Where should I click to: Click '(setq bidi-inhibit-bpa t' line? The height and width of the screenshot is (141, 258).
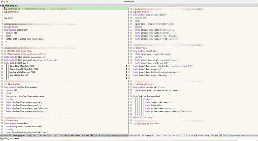16,63
